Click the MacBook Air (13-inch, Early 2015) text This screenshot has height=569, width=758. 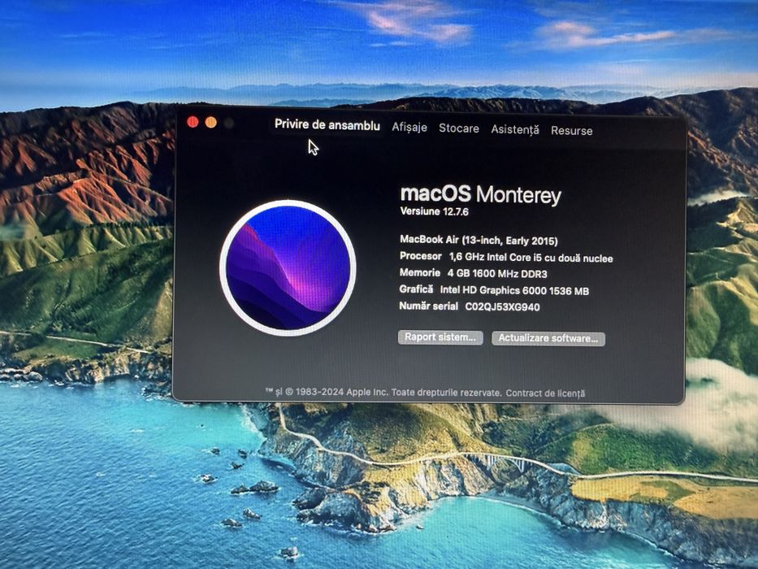click(479, 241)
